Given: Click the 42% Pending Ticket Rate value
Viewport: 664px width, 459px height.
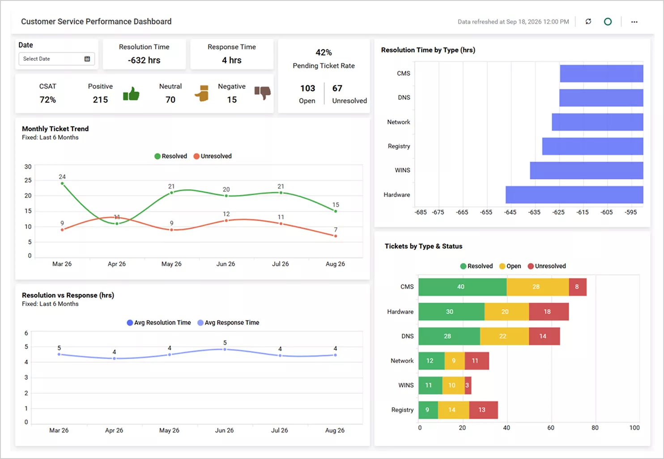Looking at the screenshot, I should click(x=323, y=52).
